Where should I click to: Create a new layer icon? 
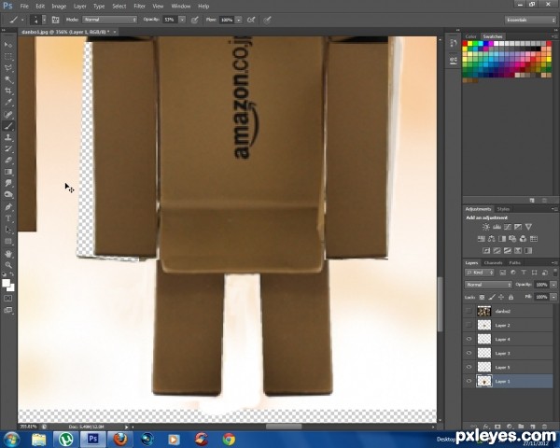coord(533,427)
